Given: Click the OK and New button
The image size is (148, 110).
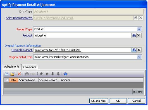Looking at the screenshot, I should pos(99,101).
